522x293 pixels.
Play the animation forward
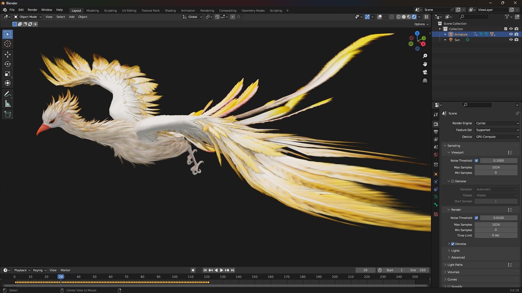(221, 270)
